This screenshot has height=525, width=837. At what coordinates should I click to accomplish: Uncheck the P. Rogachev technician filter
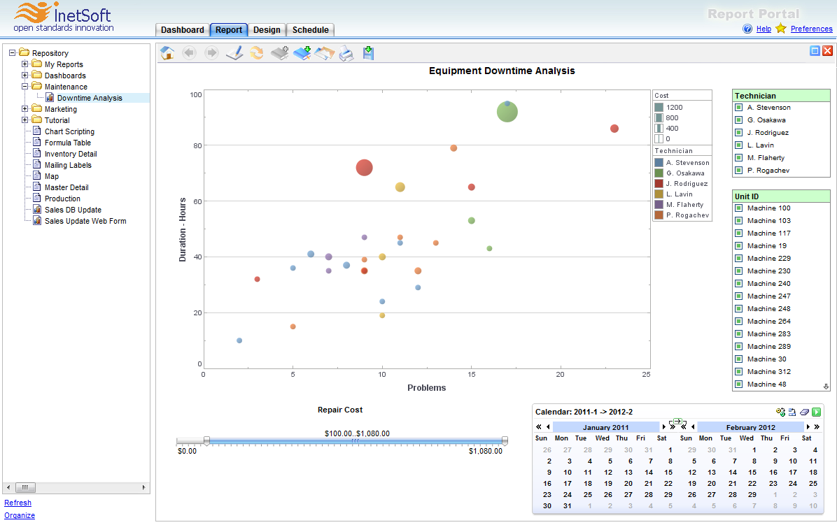click(x=738, y=171)
